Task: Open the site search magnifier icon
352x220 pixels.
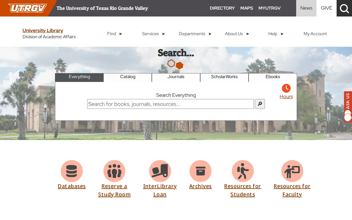Action: tap(344, 8)
